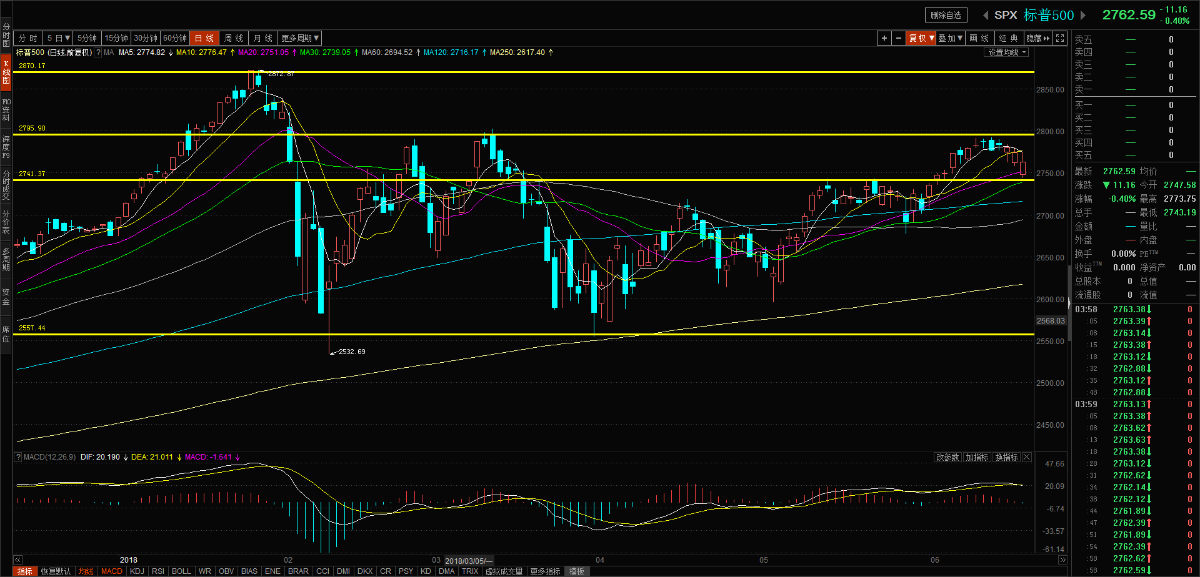This screenshot has width=1200, height=577.
Task: Select the KDJ indicator tab
Action: click(137, 571)
